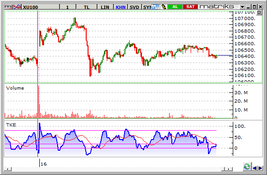
Task: Click the scrollbar left arrow
Action: tap(7, 169)
